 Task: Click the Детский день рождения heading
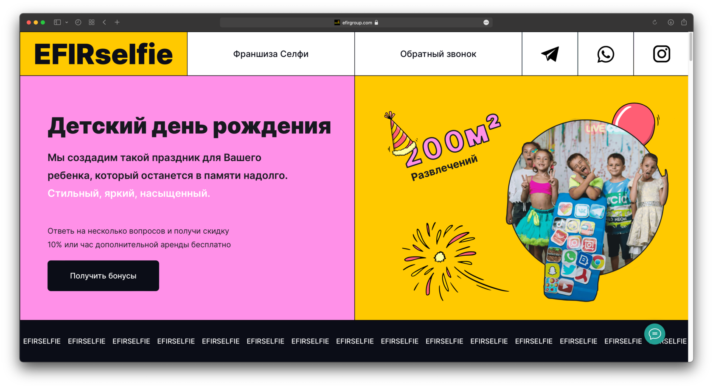coord(189,126)
